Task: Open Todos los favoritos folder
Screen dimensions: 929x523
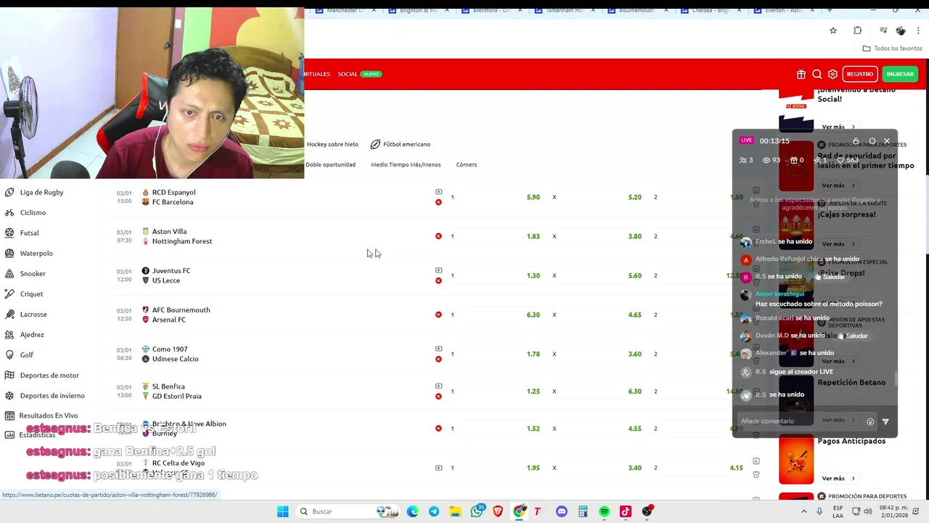Action: 892,49
